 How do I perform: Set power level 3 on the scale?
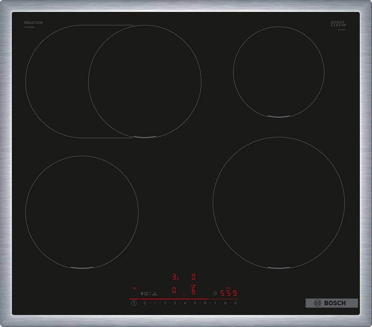[x=175, y=303]
